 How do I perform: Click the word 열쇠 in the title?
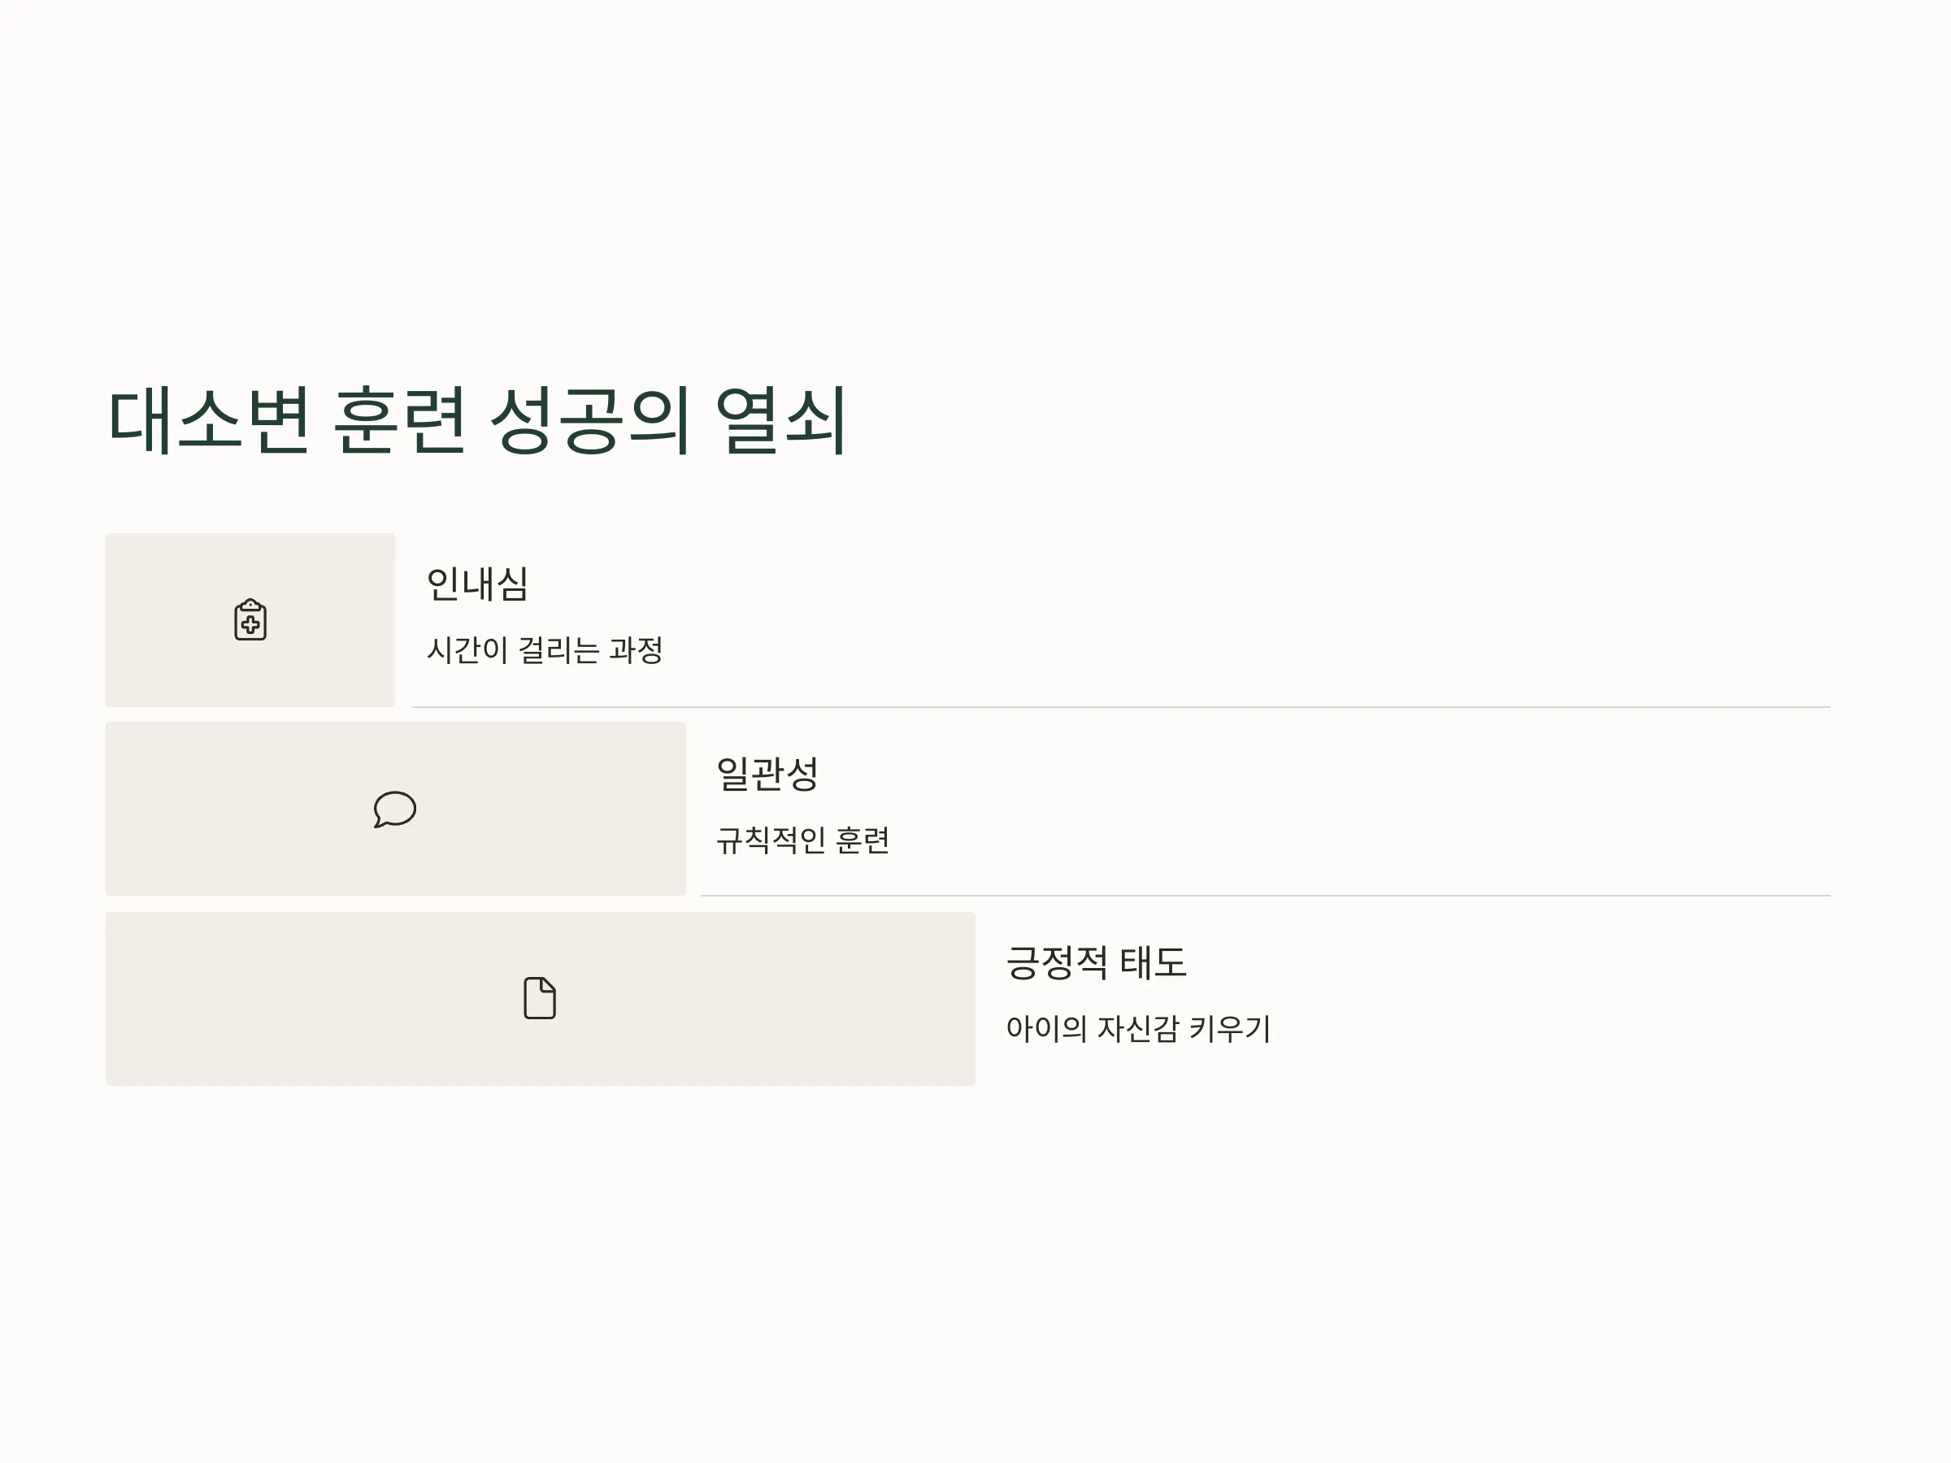781,421
